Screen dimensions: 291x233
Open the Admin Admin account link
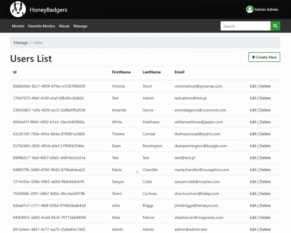click(x=266, y=9)
